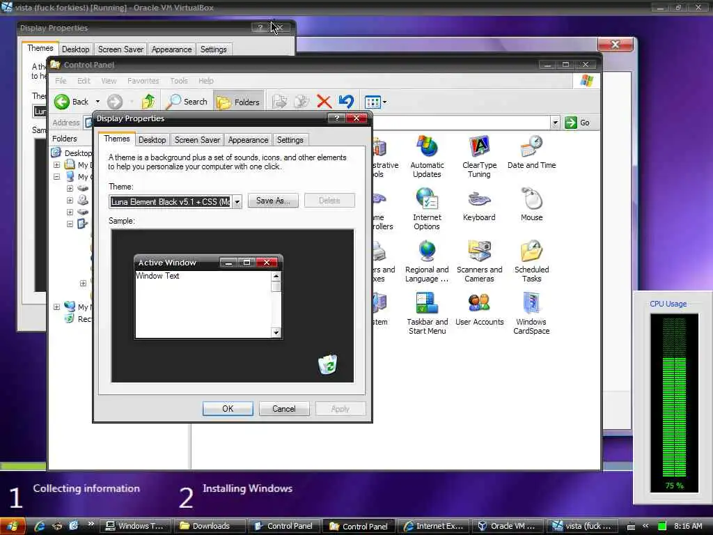713x535 pixels.
Task: Click the recycle bin in theme sample
Action: tap(327, 364)
